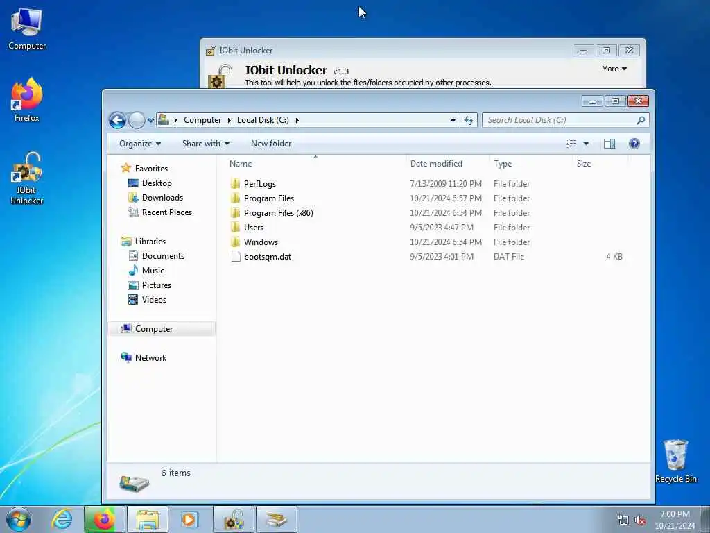Select the Program Files folder icon
The image size is (710, 533).
click(236, 198)
